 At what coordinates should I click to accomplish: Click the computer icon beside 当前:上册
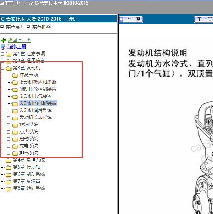click(3, 47)
